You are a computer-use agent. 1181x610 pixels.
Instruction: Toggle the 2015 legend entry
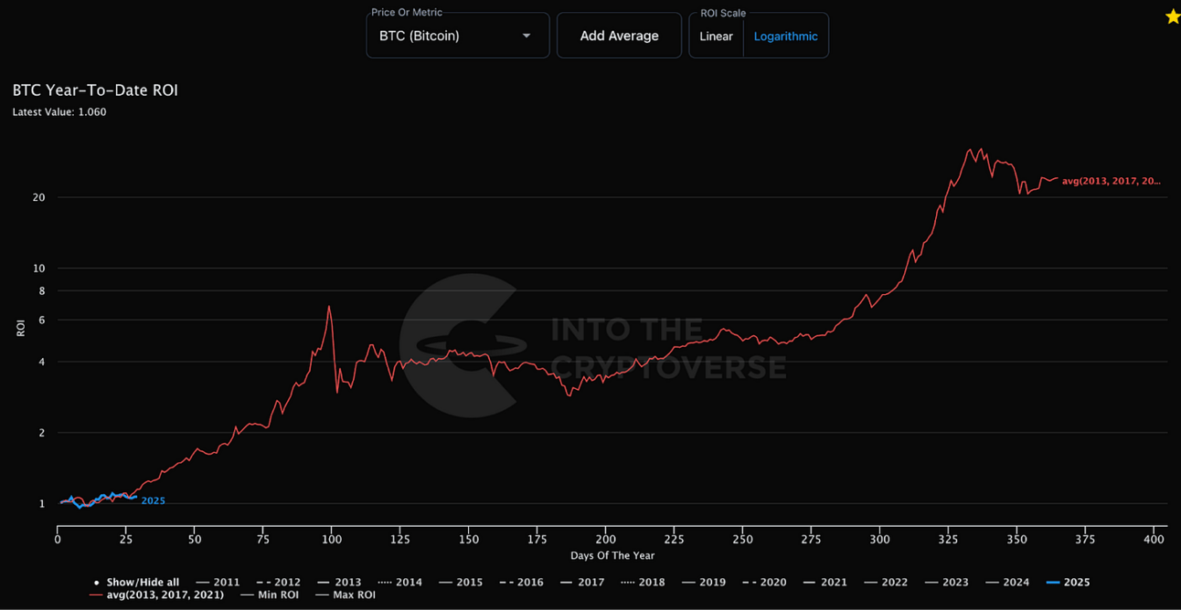click(x=461, y=582)
